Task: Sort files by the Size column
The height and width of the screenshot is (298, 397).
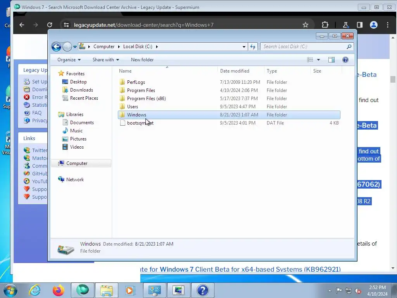Action: pyautogui.click(x=326, y=71)
